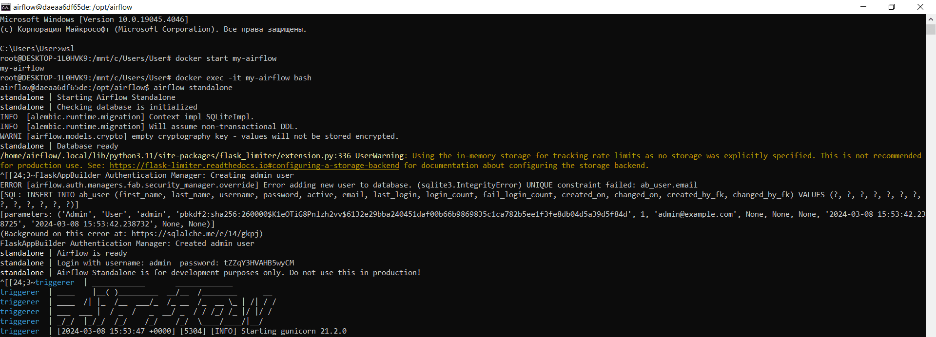Click the 'docker exec -it my-airflow bash' command
Viewport: 936px width, 337px height.
(243, 78)
